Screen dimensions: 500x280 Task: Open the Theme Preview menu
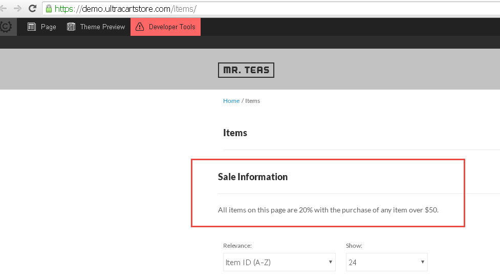96,27
